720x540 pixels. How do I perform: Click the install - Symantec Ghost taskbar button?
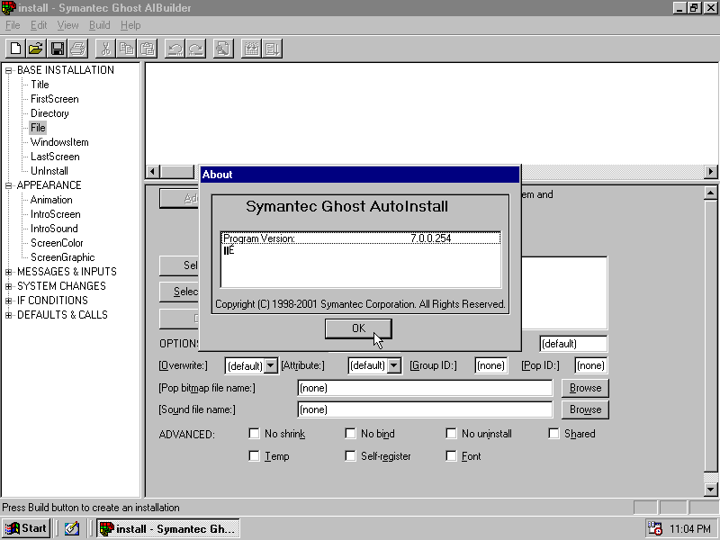point(168,528)
